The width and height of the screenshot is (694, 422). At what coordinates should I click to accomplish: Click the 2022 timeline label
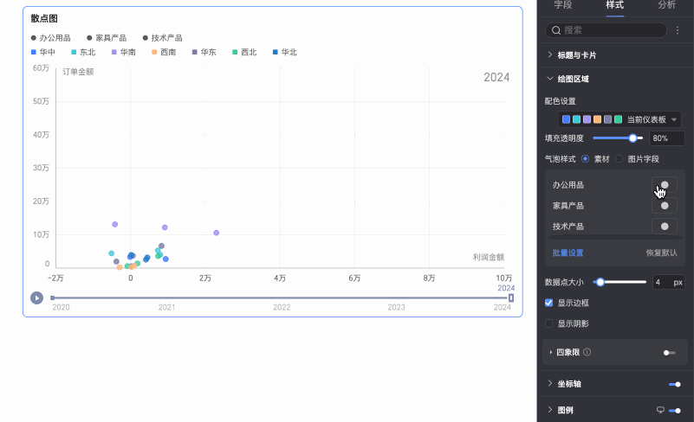click(282, 307)
